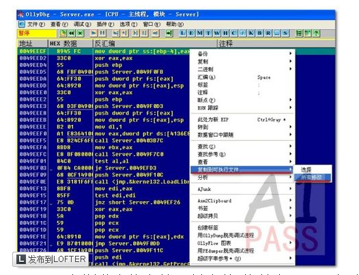Open Handles window with H button
The height and width of the screenshot is (275, 359).
pyautogui.click(x=225, y=34)
